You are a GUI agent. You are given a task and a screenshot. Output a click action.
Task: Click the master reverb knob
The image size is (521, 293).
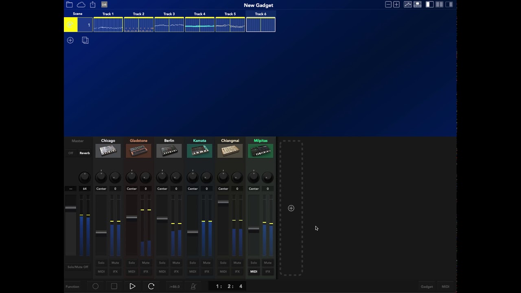coord(85,177)
